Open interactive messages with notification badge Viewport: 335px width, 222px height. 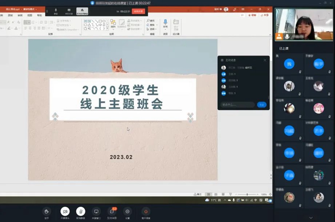(x=112, y=212)
